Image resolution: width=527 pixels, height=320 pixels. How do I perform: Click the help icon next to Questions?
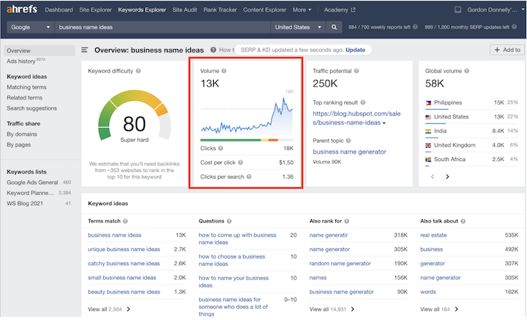(229, 221)
